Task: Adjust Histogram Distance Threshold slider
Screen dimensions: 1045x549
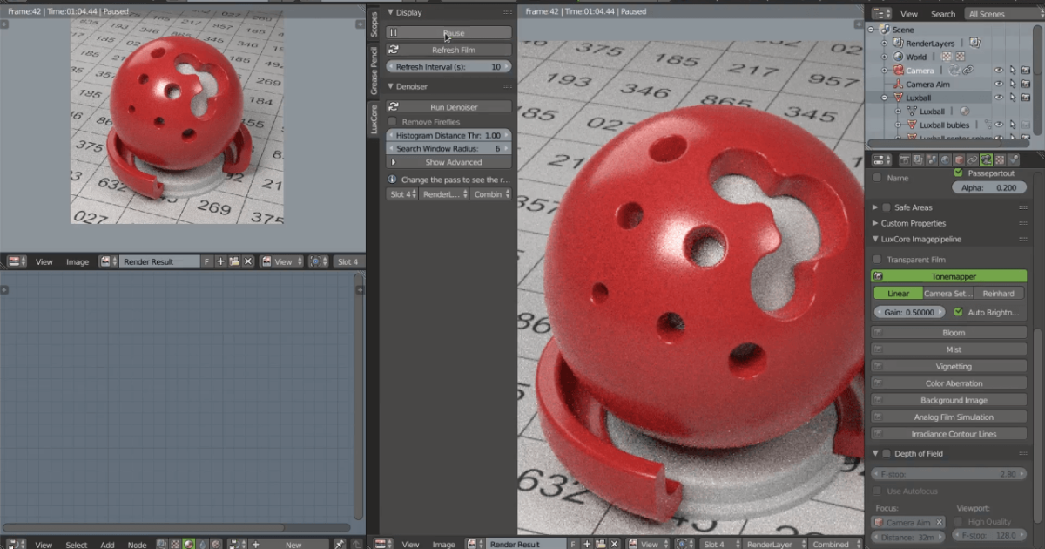Action: coord(448,135)
